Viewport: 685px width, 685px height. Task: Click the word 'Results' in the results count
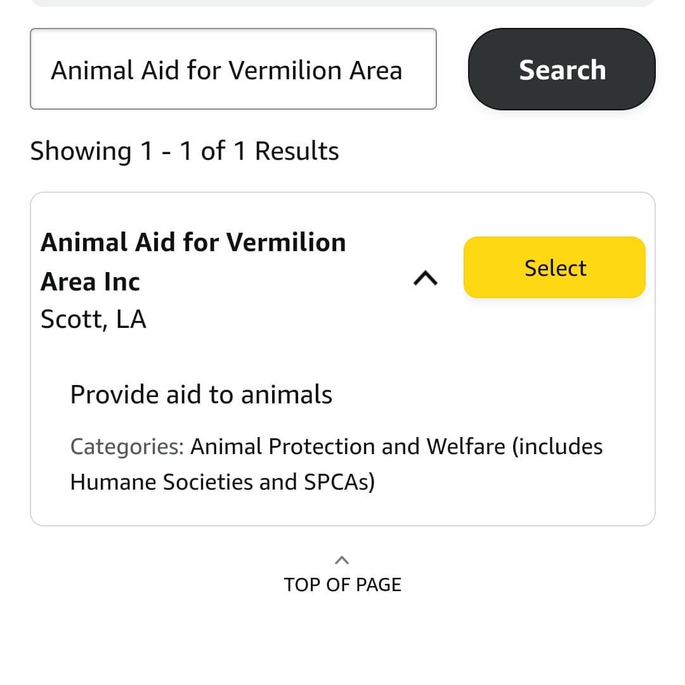pyautogui.click(x=297, y=151)
